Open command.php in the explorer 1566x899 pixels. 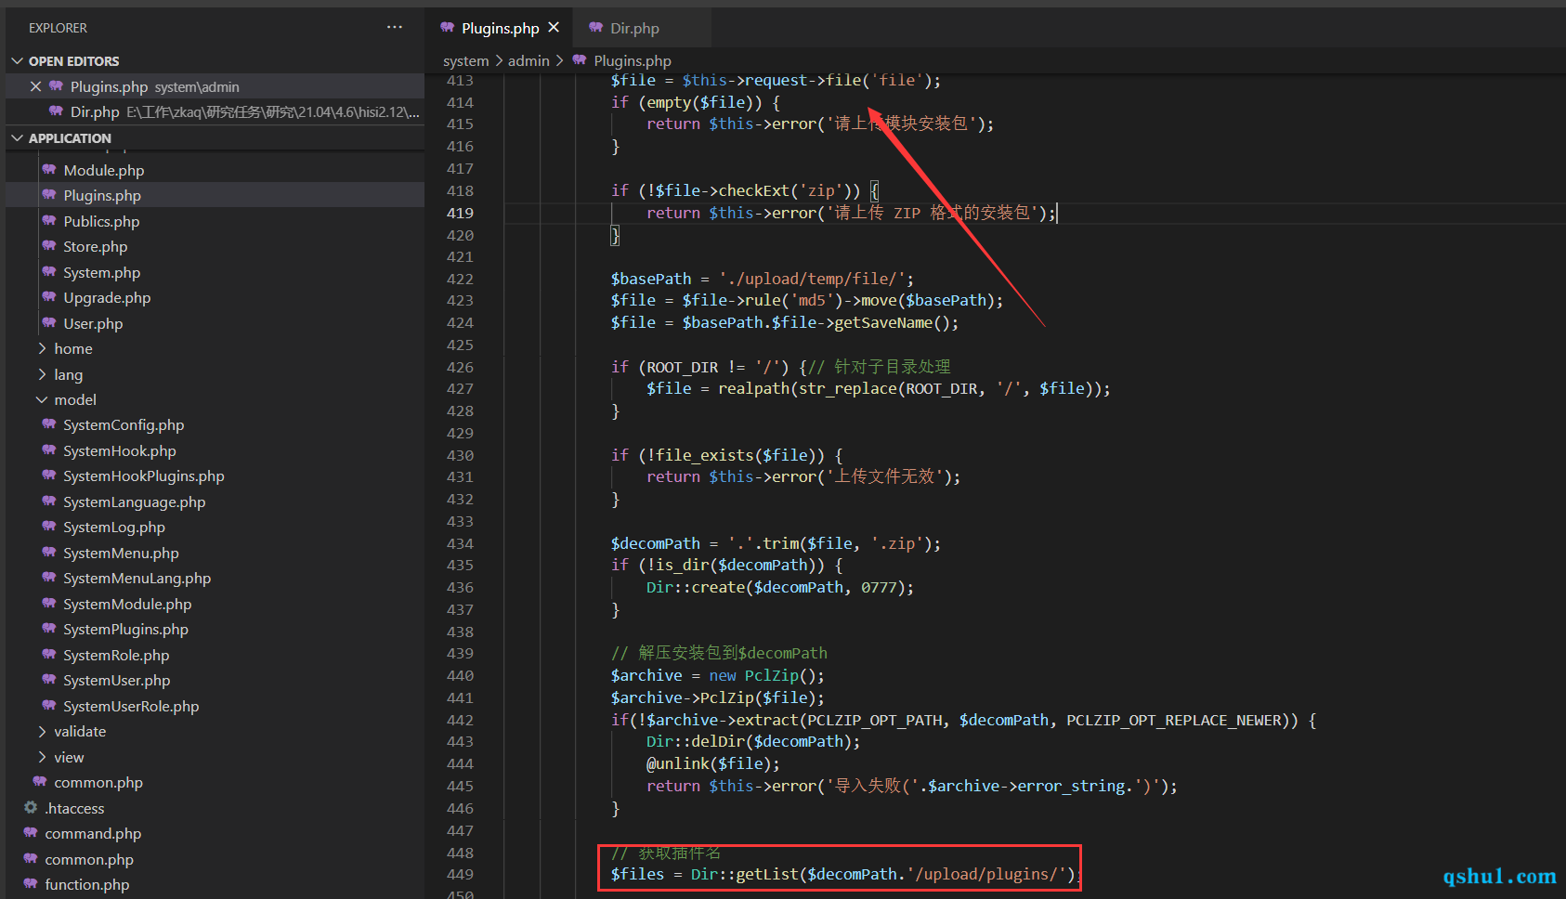pos(93,834)
